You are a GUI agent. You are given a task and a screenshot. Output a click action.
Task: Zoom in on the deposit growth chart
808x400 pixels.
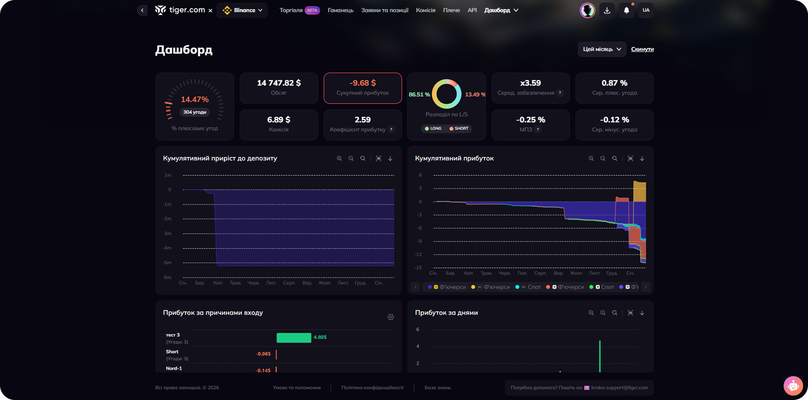339,159
